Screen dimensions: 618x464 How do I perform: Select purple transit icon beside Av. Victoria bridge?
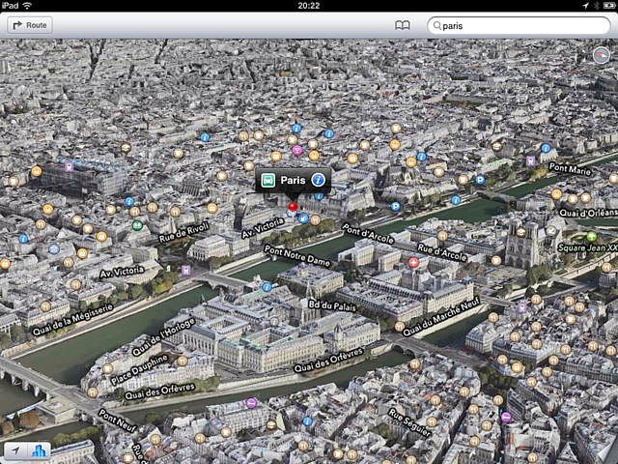click(186, 271)
